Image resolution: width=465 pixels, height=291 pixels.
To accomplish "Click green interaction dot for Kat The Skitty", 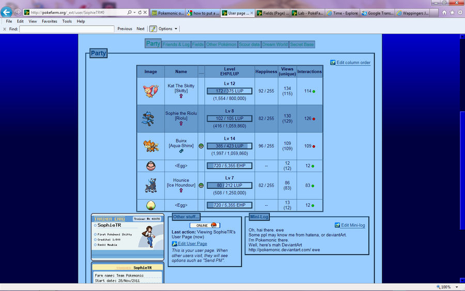I will coord(314,91).
